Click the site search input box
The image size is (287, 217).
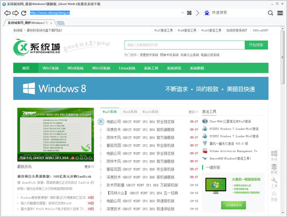tap(185, 45)
